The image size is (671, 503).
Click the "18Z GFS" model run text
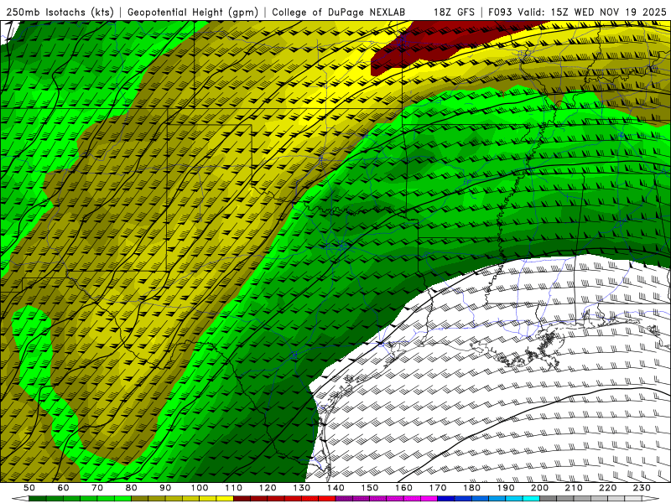click(454, 13)
